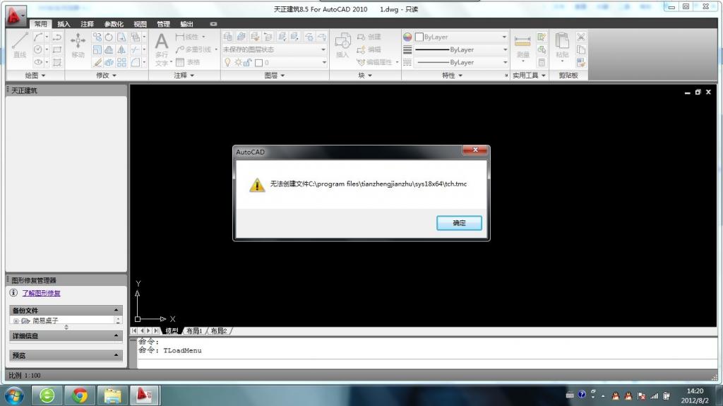The height and width of the screenshot is (406, 723).
Task: Switch to the 布局2 layout tab
Action: pos(219,330)
